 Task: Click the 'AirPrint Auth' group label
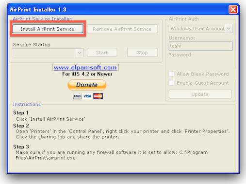184,19
